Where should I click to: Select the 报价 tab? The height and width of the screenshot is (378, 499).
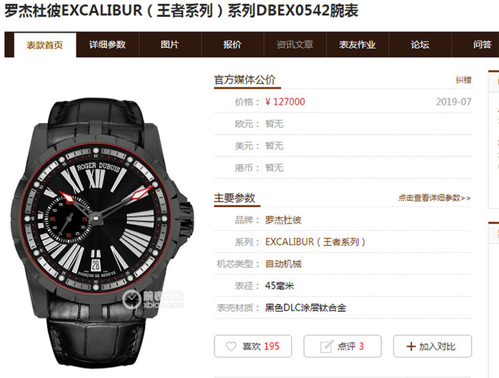[232, 45]
